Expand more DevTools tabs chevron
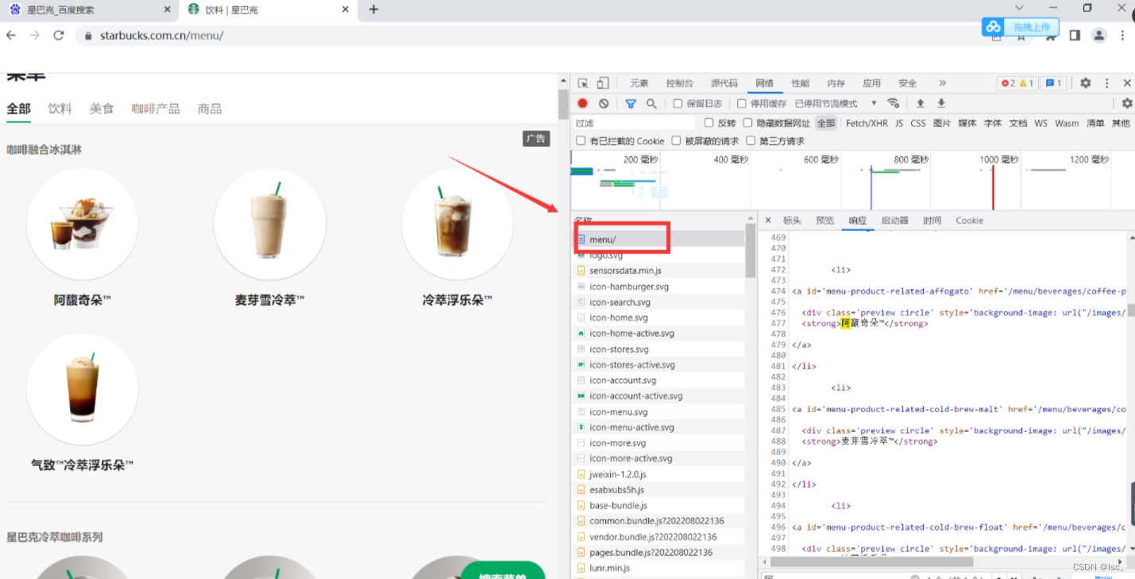Screen dimensions: 1135x579 pos(942,83)
